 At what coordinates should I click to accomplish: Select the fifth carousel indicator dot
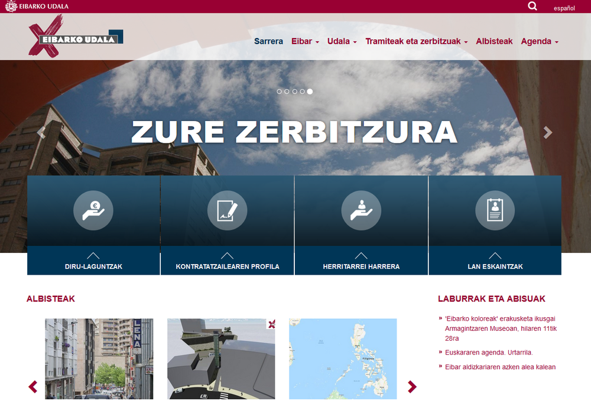pyautogui.click(x=310, y=92)
